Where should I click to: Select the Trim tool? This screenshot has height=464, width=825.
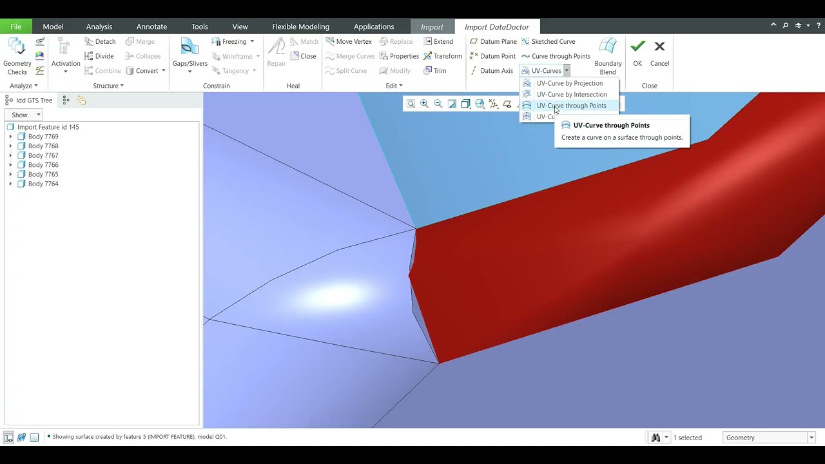point(434,71)
